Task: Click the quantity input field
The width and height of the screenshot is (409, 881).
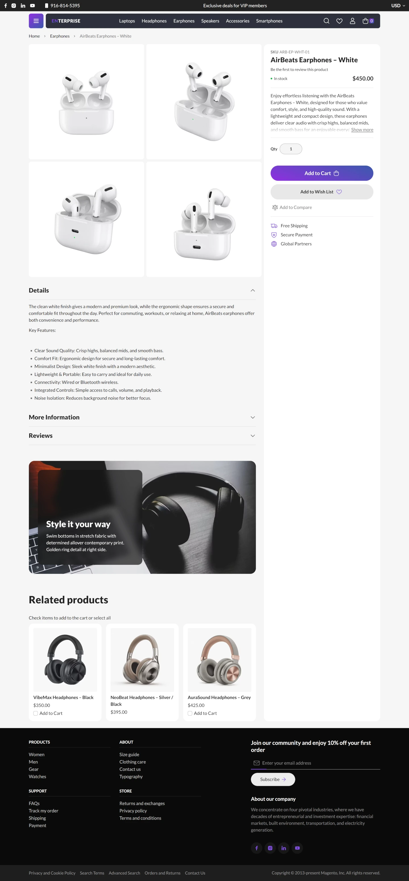Action: (x=291, y=149)
